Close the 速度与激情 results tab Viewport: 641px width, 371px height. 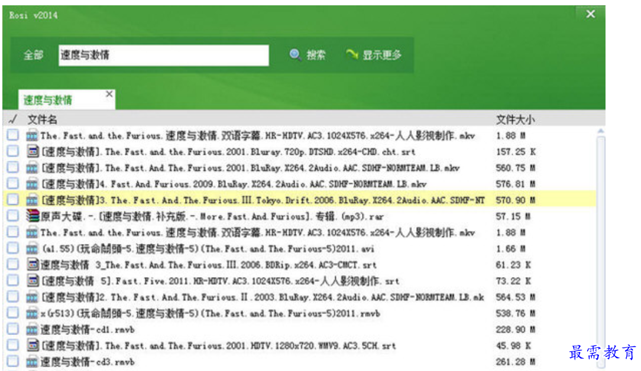point(109,94)
